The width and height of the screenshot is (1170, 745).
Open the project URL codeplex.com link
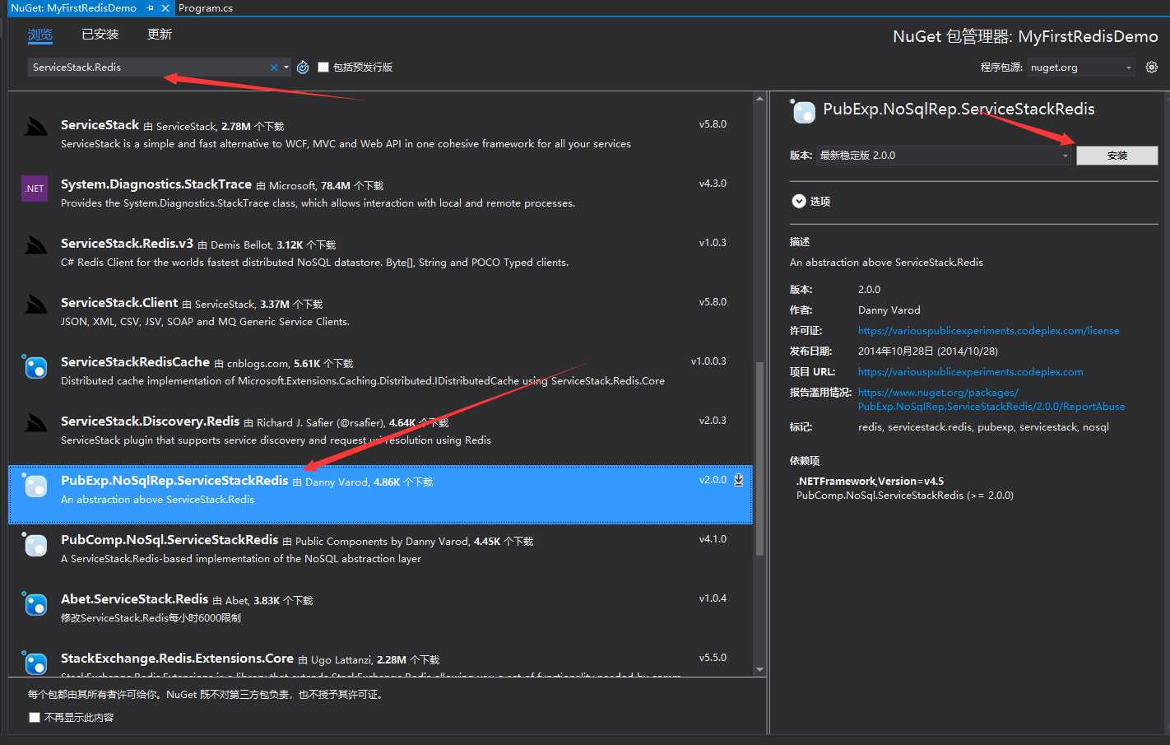click(970, 372)
